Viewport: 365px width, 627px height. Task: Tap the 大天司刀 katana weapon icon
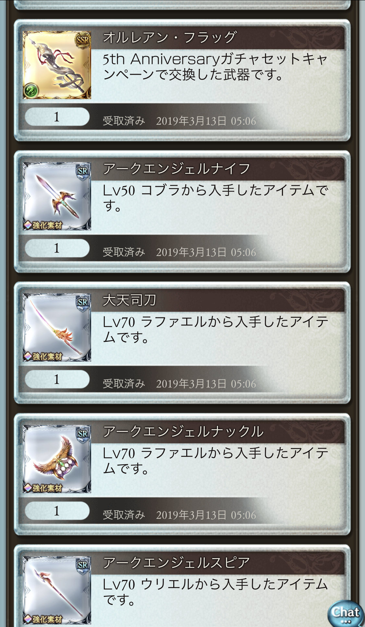click(x=57, y=327)
